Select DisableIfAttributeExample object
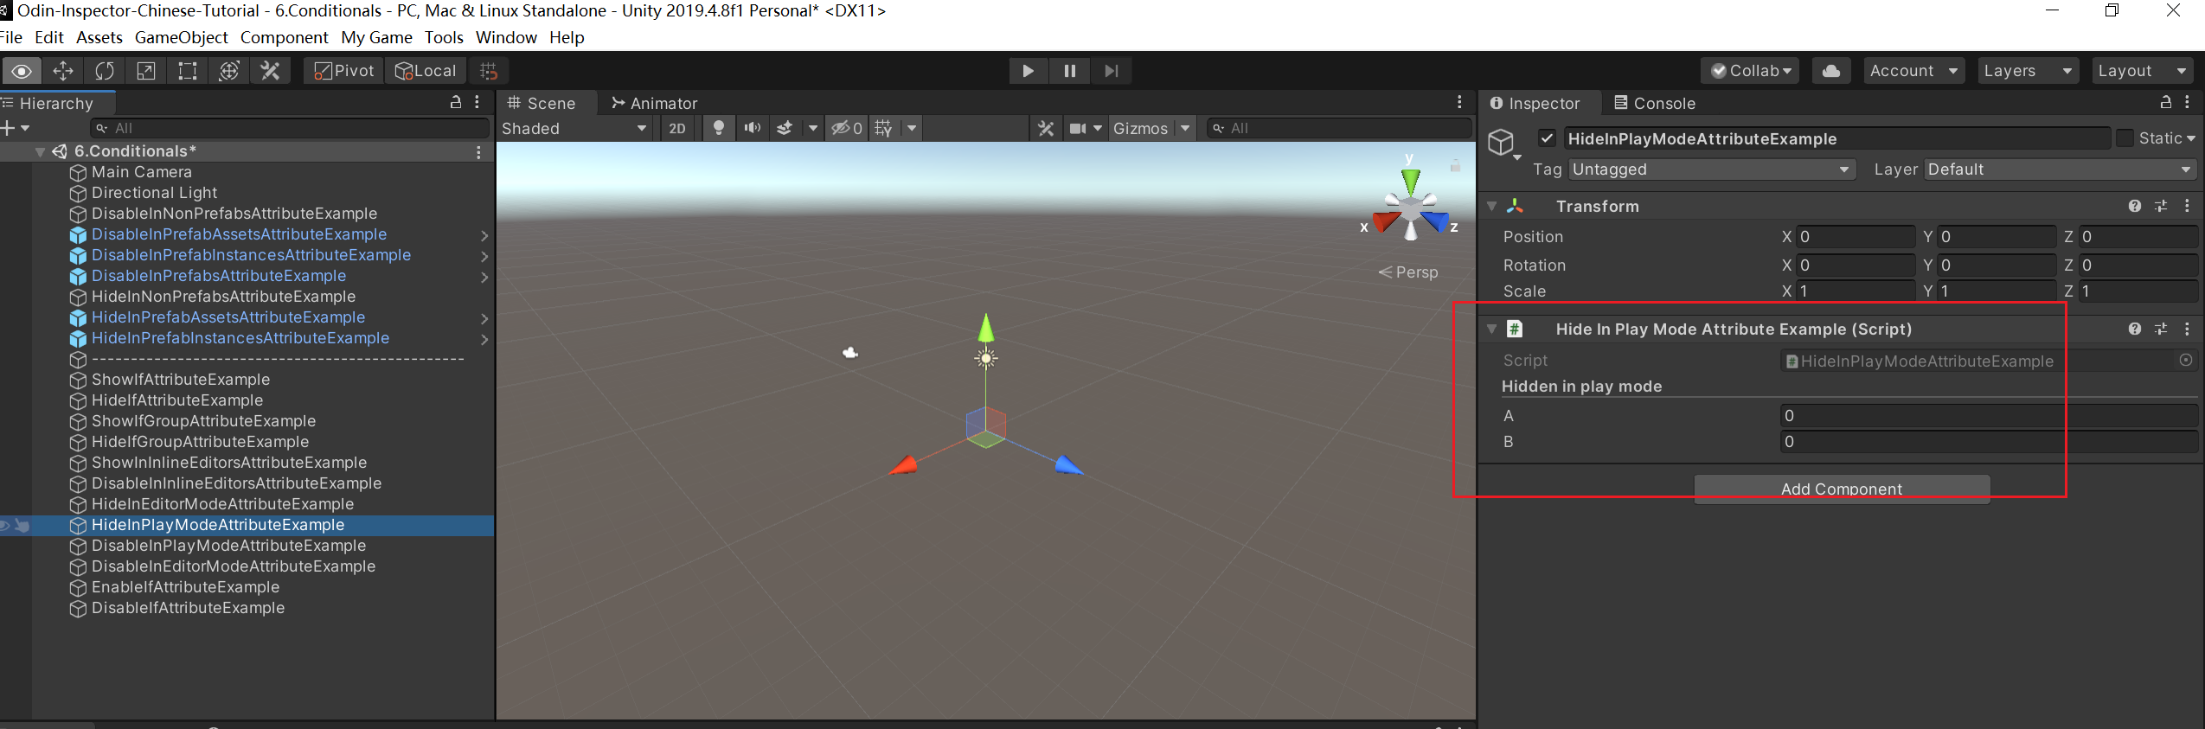 [188, 608]
